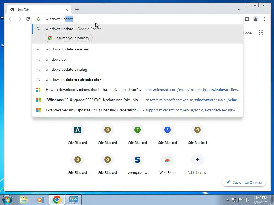Open the Action Center flag icon
This screenshot has width=274, height=205.
241,200
